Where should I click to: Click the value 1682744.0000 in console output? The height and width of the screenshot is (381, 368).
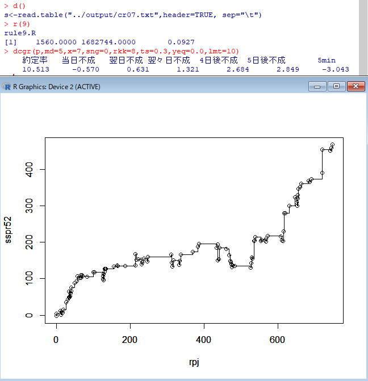coord(108,42)
